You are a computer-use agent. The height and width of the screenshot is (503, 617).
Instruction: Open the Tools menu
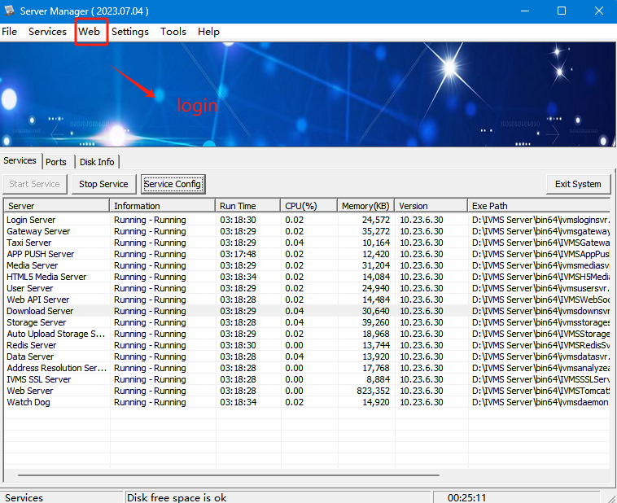(173, 32)
